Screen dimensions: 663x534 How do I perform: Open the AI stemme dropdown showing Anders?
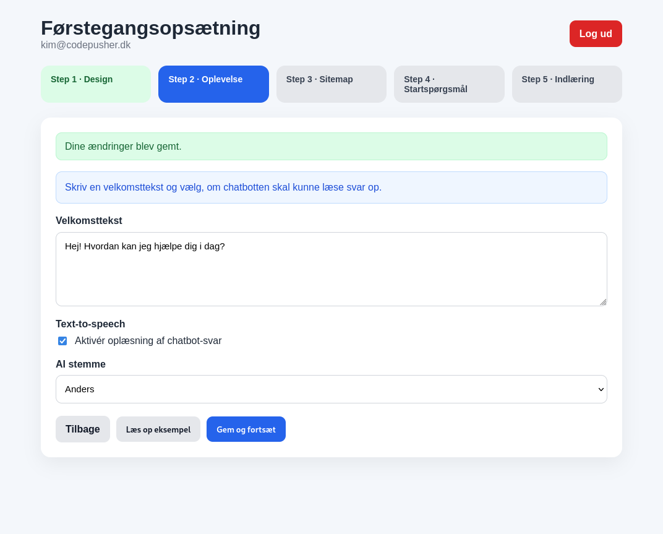click(322, 389)
